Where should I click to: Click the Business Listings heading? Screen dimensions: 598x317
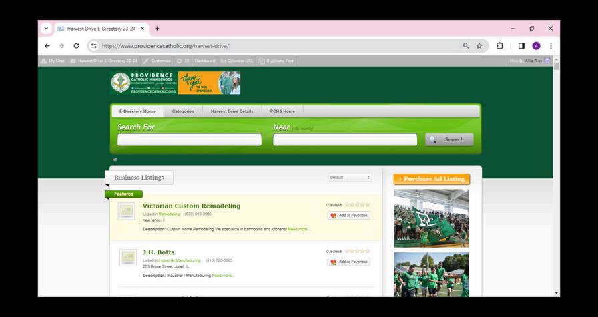coord(139,178)
